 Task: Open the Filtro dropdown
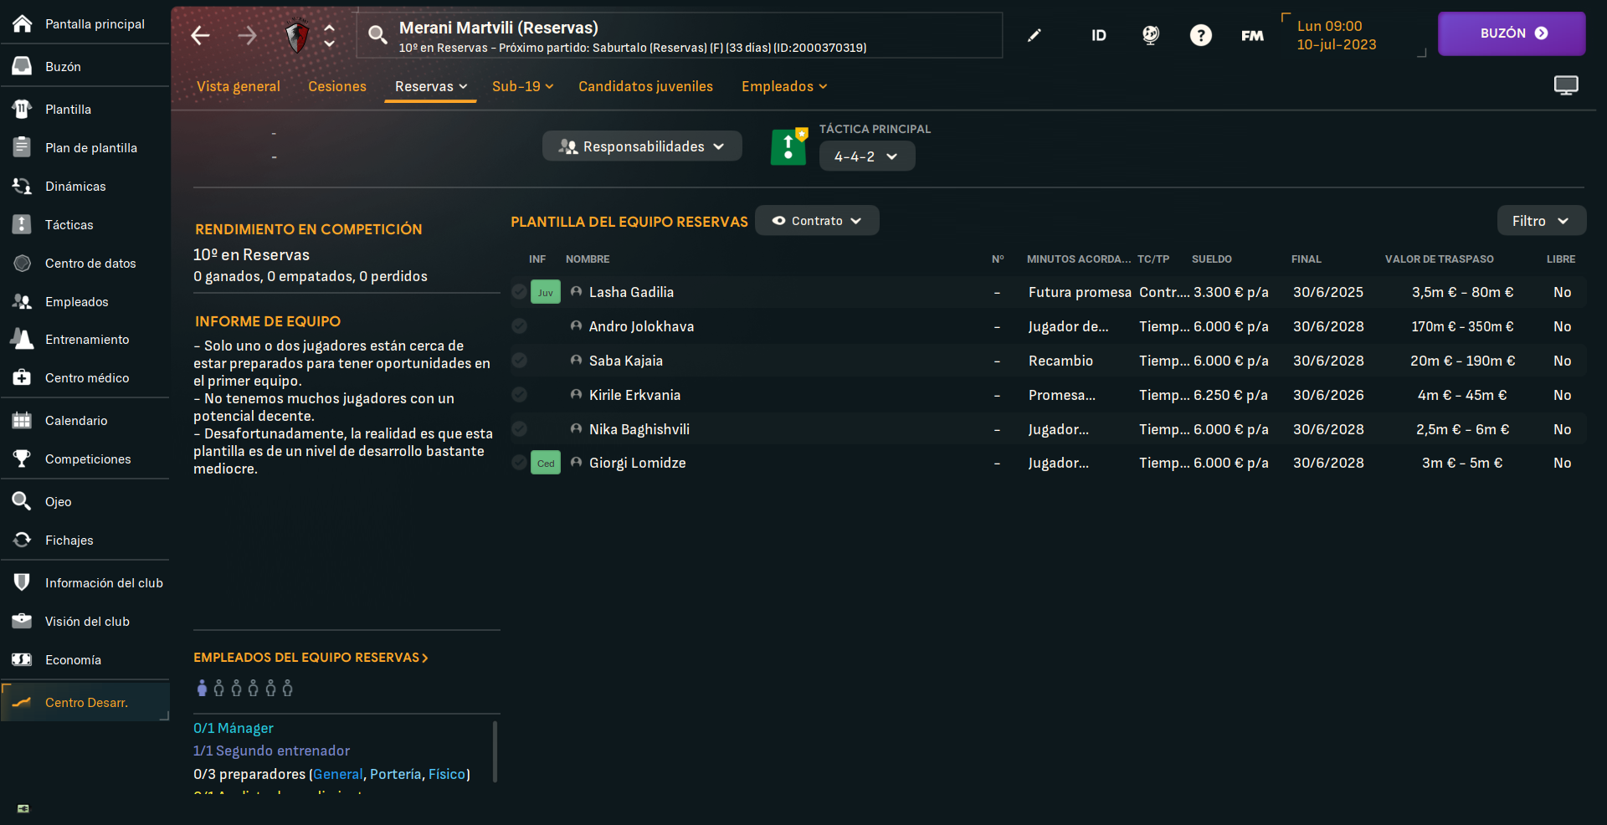(x=1541, y=221)
